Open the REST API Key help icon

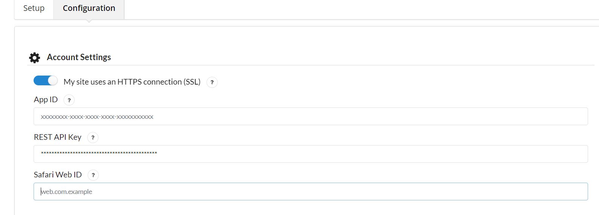93,138
